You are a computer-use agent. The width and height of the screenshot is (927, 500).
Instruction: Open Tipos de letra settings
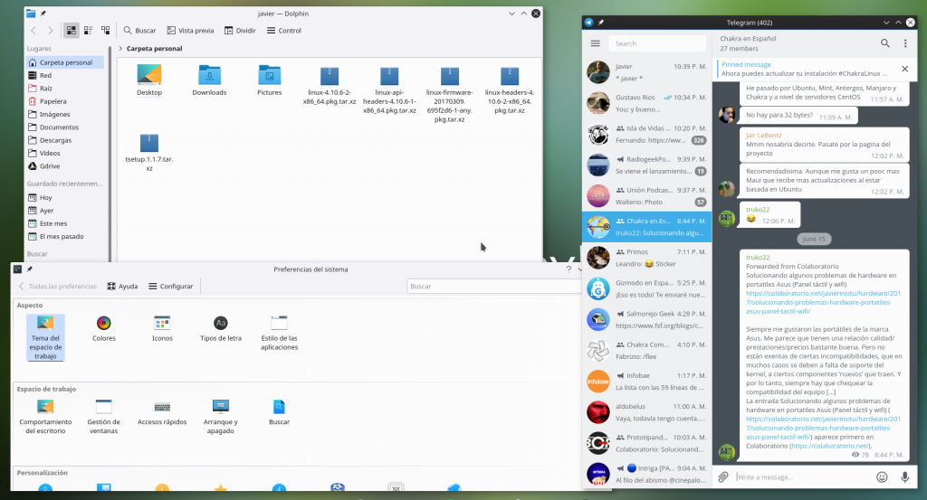pyautogui.click(x=221, y=328)
